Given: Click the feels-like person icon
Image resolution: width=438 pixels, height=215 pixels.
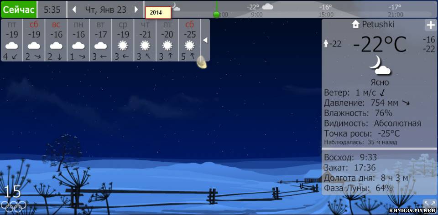Looking at the screenshot, I should tap(326, 44).
